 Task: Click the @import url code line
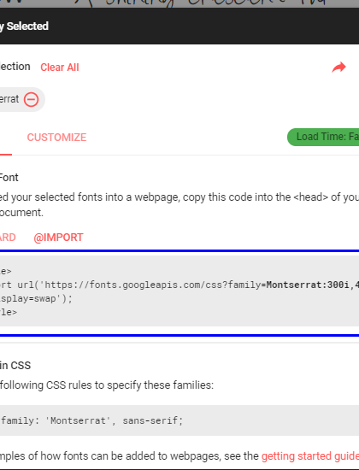click(x=179, y=285)
